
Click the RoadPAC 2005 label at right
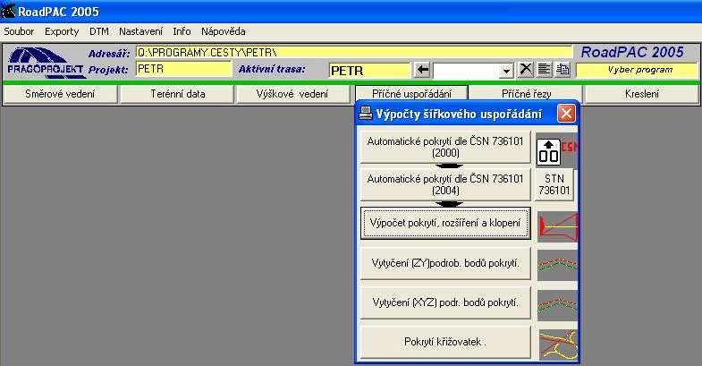tap(632, 53)
